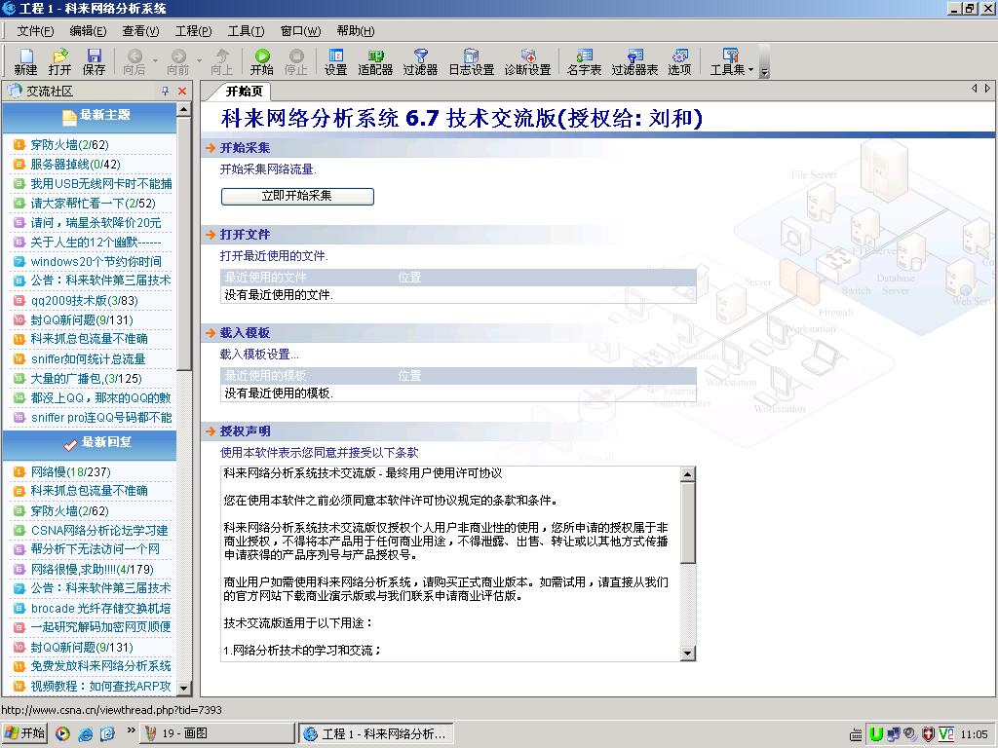Screen dimensions: 998x748
Task: Open the 查看(V) menu
Action: click(140, 30)
